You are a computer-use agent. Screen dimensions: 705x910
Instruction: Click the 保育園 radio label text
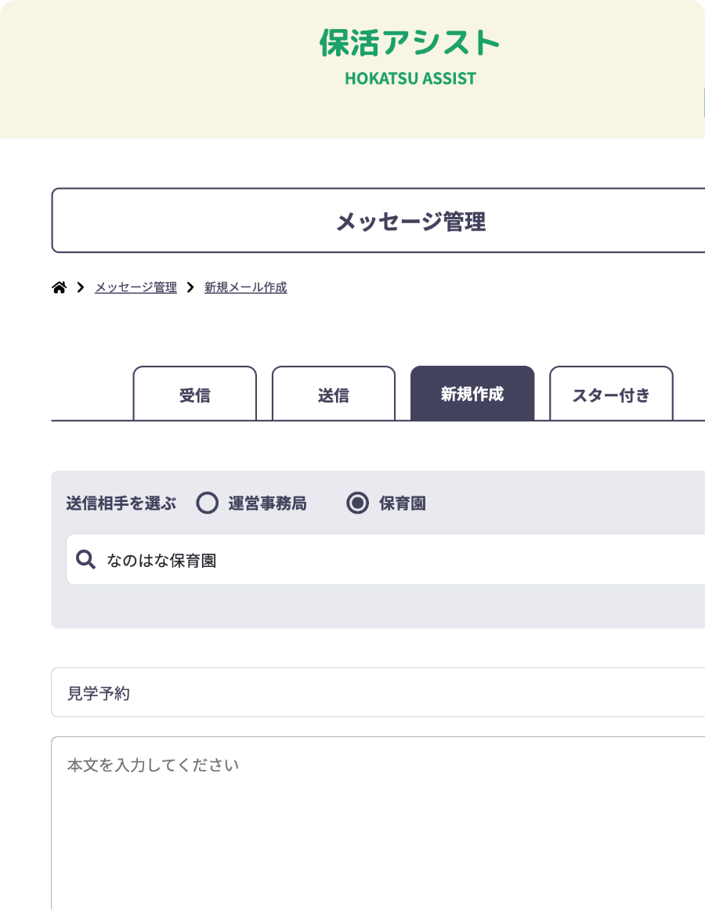[403, 504]
